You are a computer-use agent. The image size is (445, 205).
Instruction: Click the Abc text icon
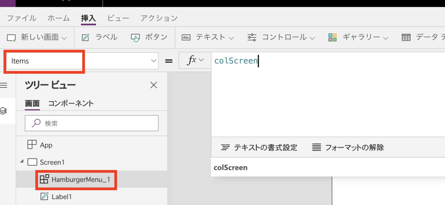click(x=186, y=37)
